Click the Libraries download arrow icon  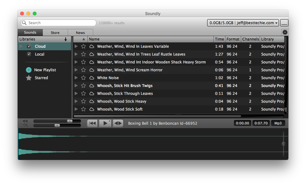click(x=65, y=39)
